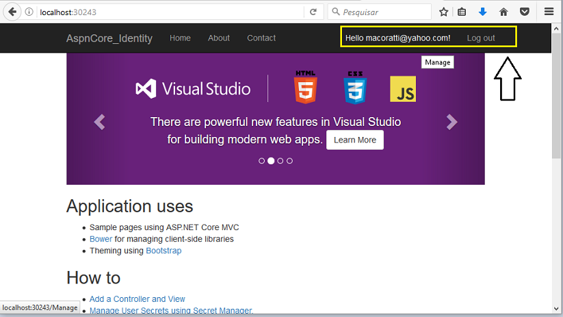This screenshot has height=317, width=563.
Task: Click the HTML5 logo in banner
Action: 306,87
